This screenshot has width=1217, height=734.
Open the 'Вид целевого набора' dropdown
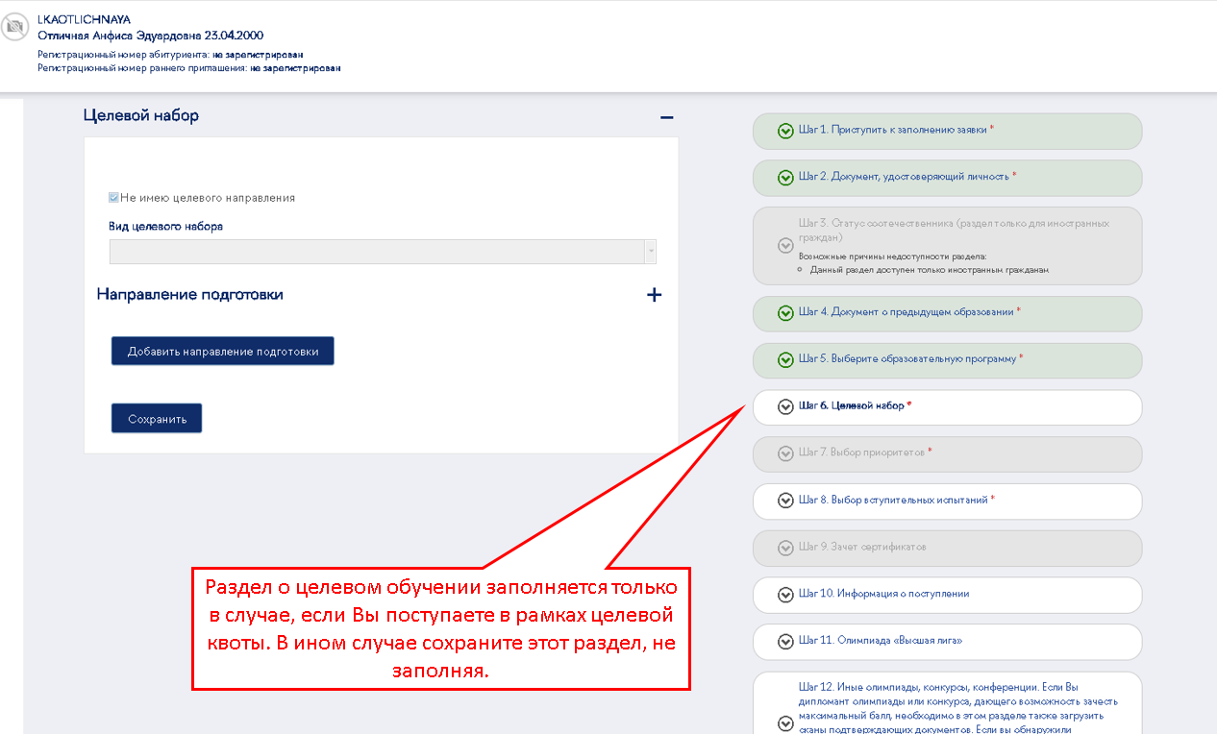(x=382, y=251)
